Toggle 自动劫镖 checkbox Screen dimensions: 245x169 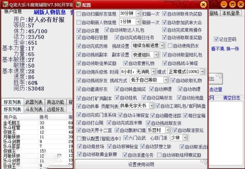coord(180,89)
